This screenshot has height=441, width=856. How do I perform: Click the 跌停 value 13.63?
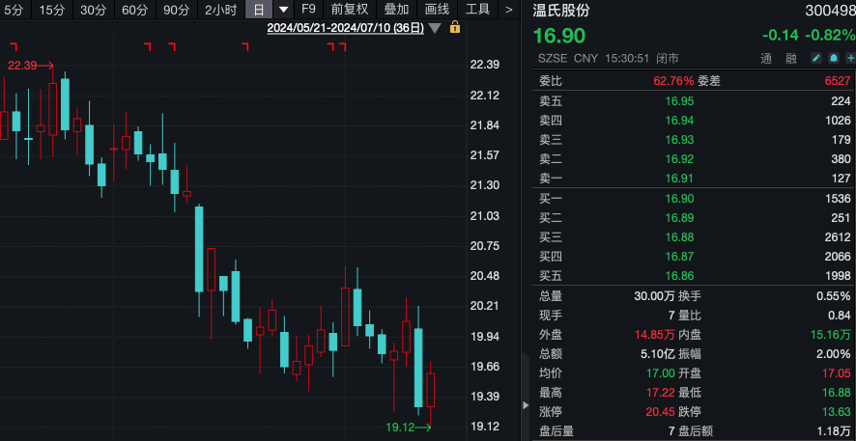(837, 412)
